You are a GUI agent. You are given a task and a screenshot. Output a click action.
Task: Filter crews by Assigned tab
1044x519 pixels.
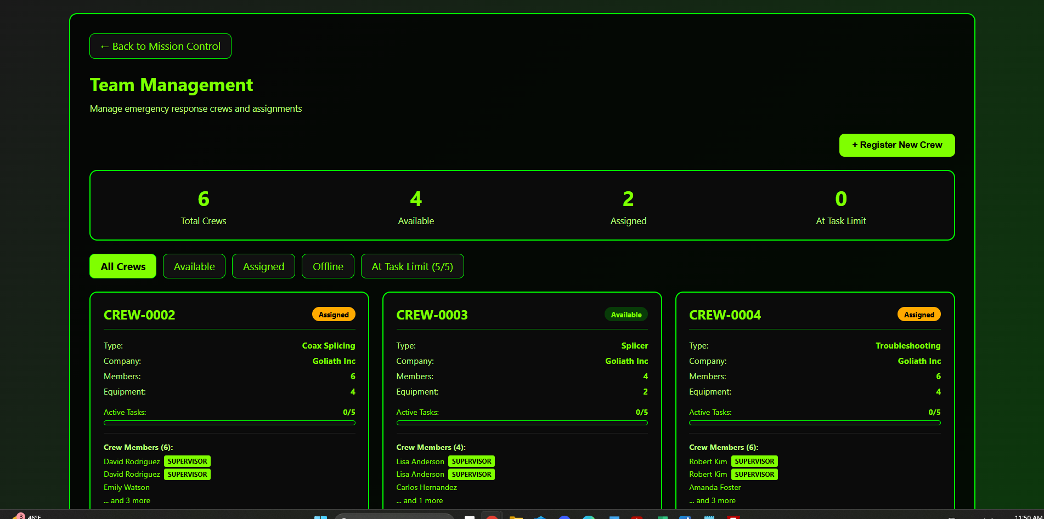(x=263, y=266)
